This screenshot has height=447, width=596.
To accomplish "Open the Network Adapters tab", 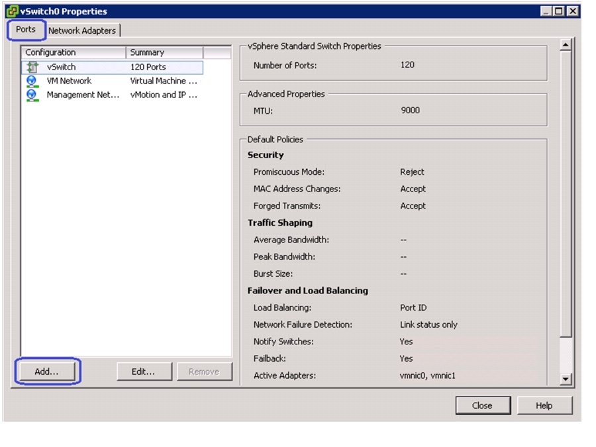I will point(82,30).
